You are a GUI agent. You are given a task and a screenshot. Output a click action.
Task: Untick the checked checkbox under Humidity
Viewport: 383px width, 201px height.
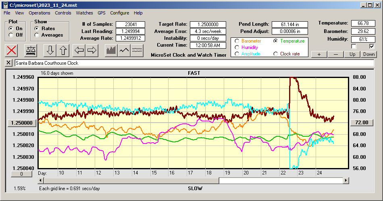coord(372,46)
